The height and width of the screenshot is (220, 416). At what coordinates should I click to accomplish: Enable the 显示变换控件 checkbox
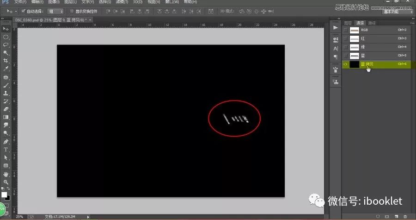point(71,11)
